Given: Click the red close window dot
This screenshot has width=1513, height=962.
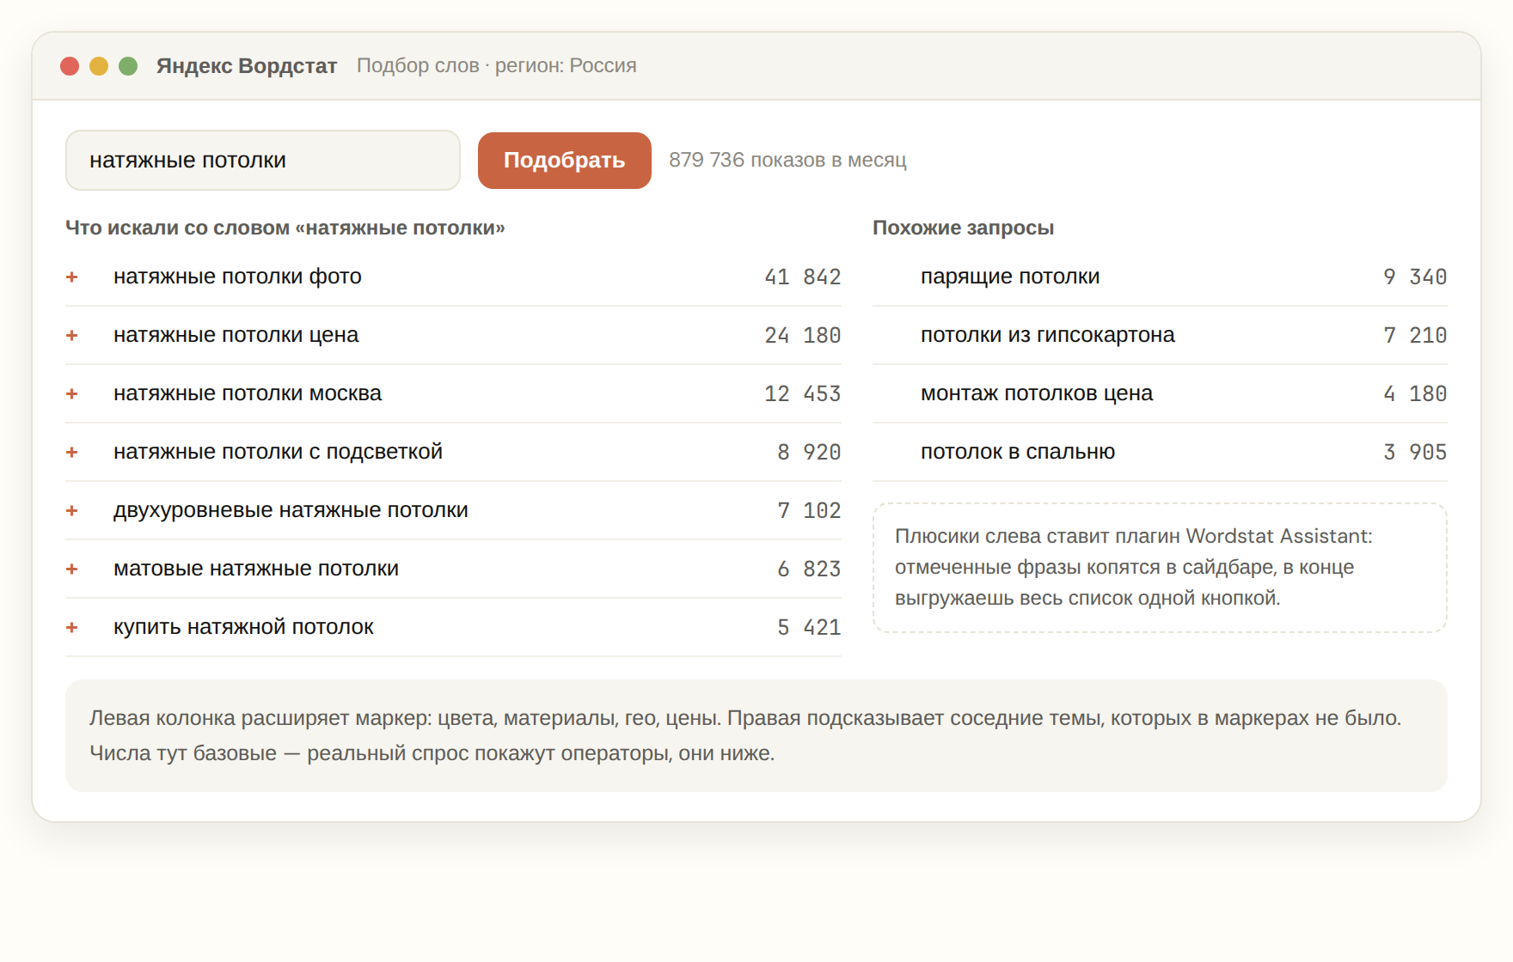Looking at the screenshot, I should click(70, 66).
